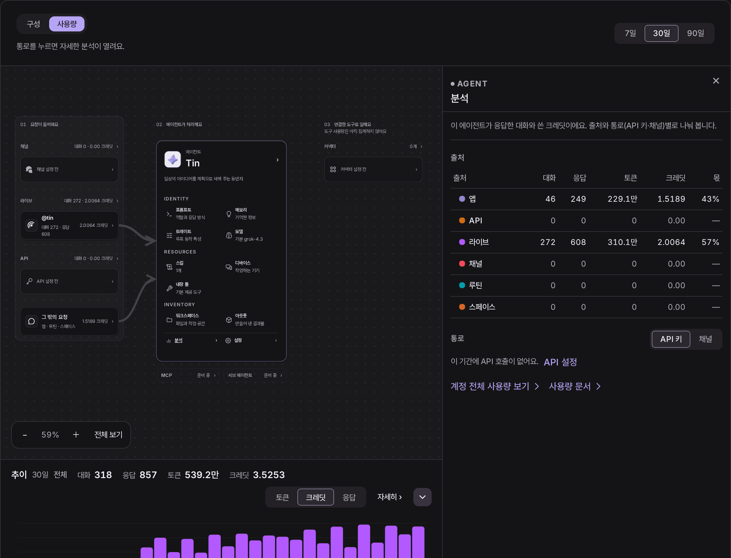Viewport: 731px width, 558px height.
Task: Select the 30일 time range
Action: click(662, 33)
